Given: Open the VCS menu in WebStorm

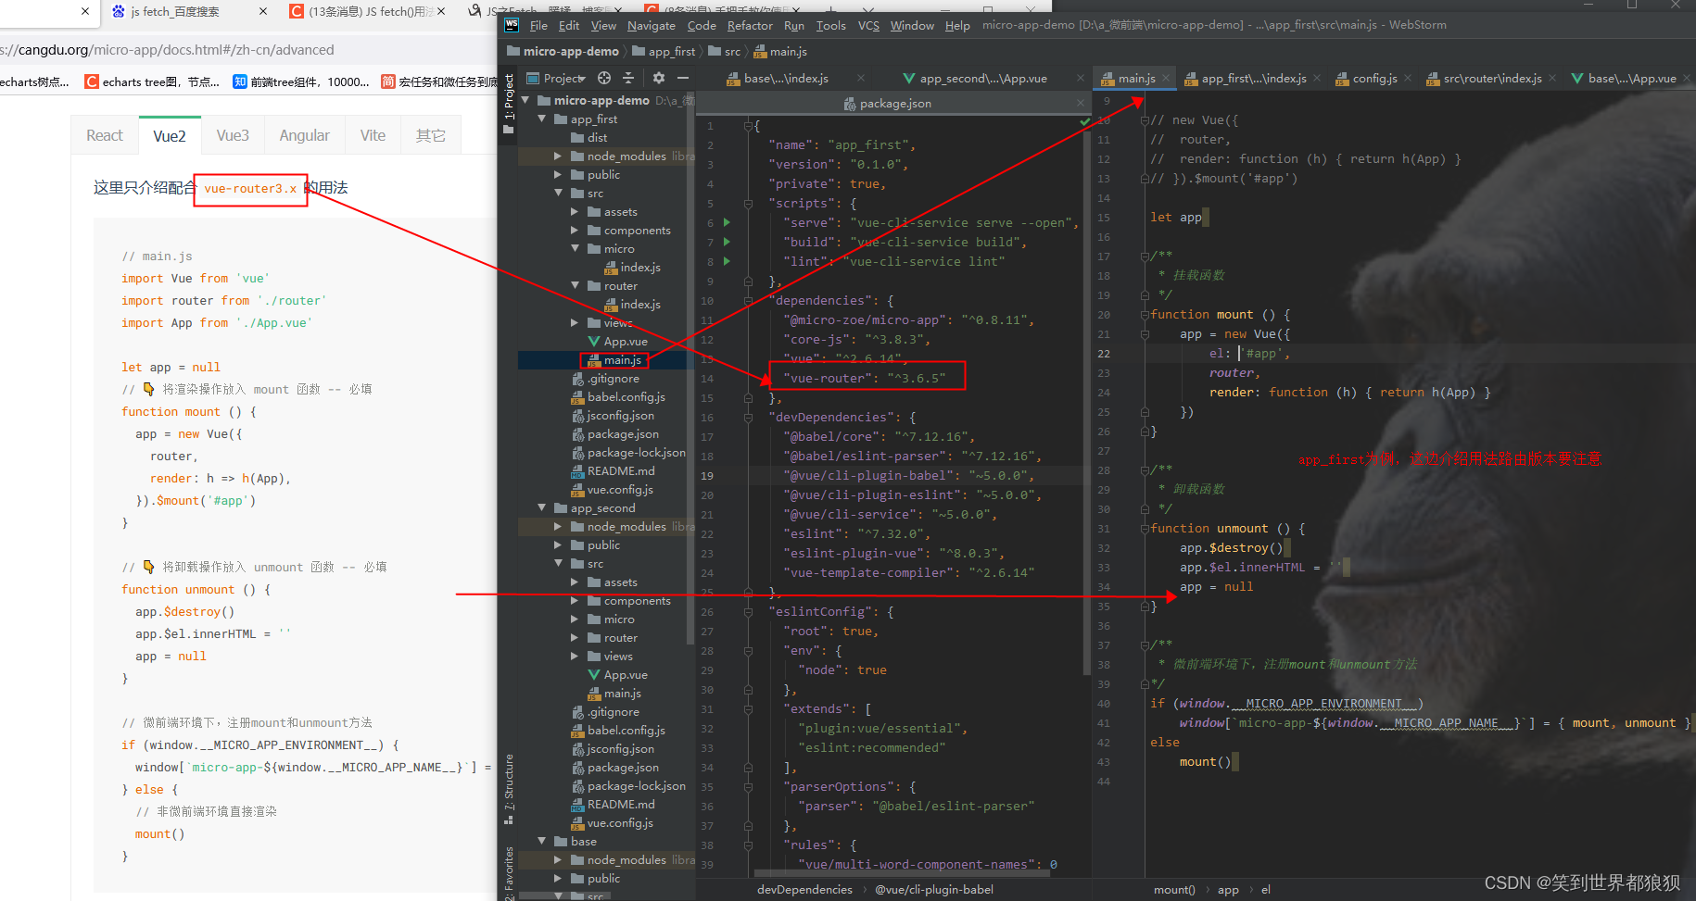Looking at the screenshot, I should tap(868, 26).
